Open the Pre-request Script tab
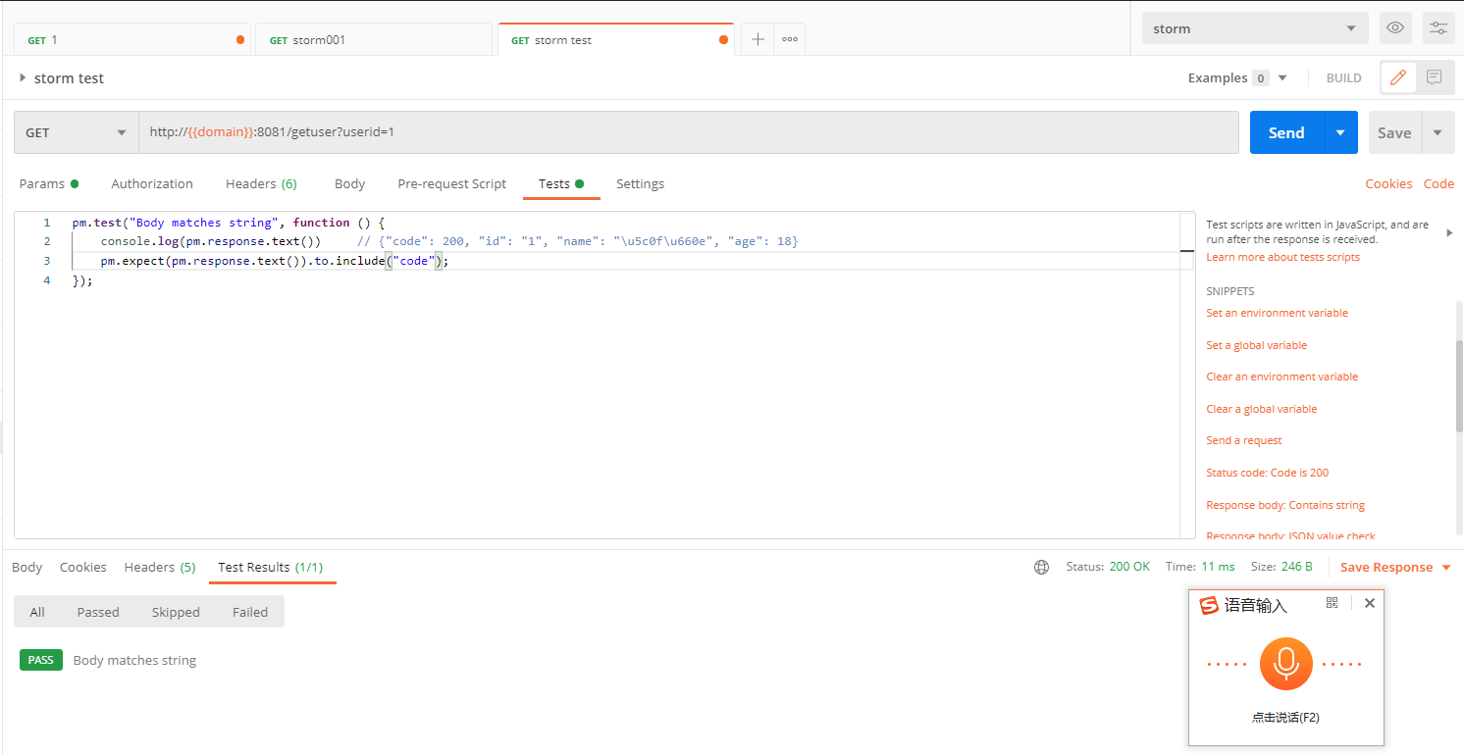Viewport: 1464px width, 754px height. click(451, 183)
